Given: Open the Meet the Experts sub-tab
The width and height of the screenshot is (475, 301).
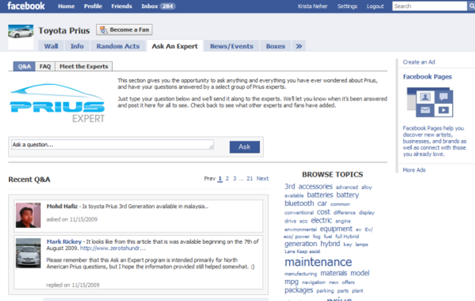Looking at the screenshot, I should point(83,66).
